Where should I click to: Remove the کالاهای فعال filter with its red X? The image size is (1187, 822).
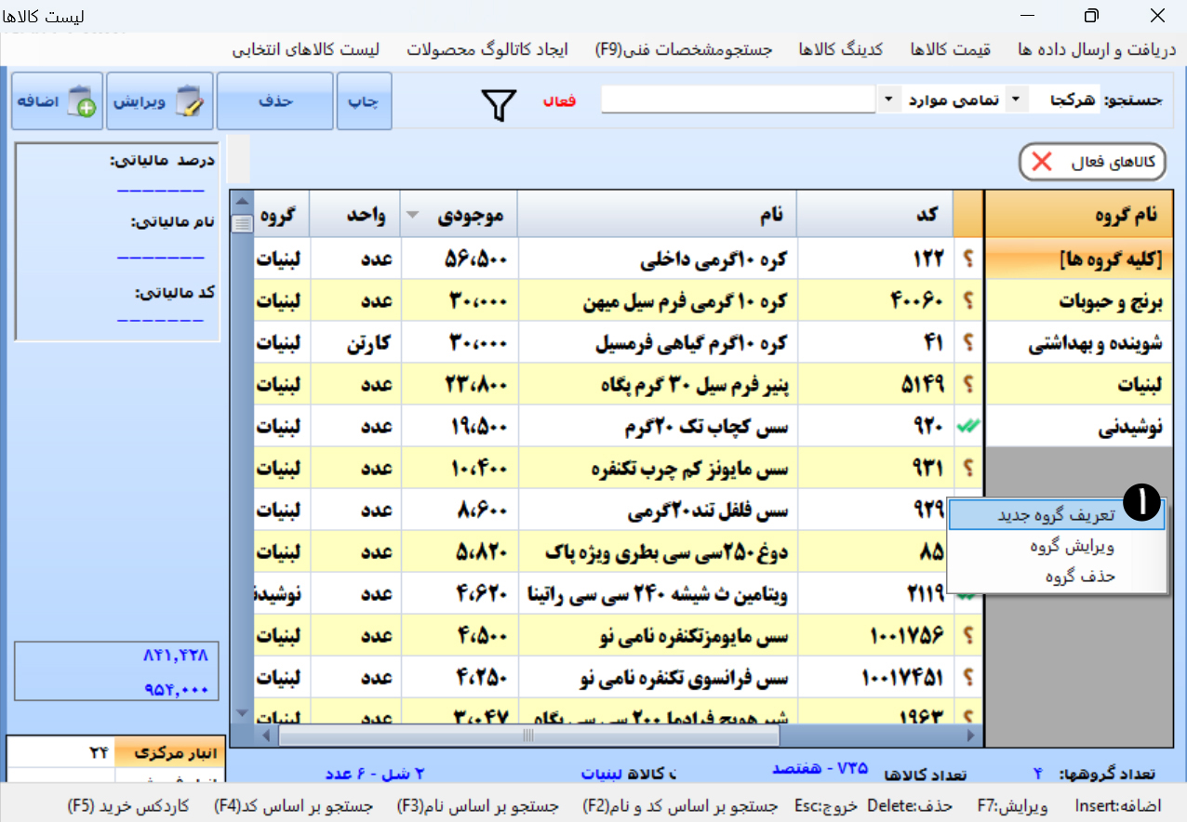[1042, 162]
